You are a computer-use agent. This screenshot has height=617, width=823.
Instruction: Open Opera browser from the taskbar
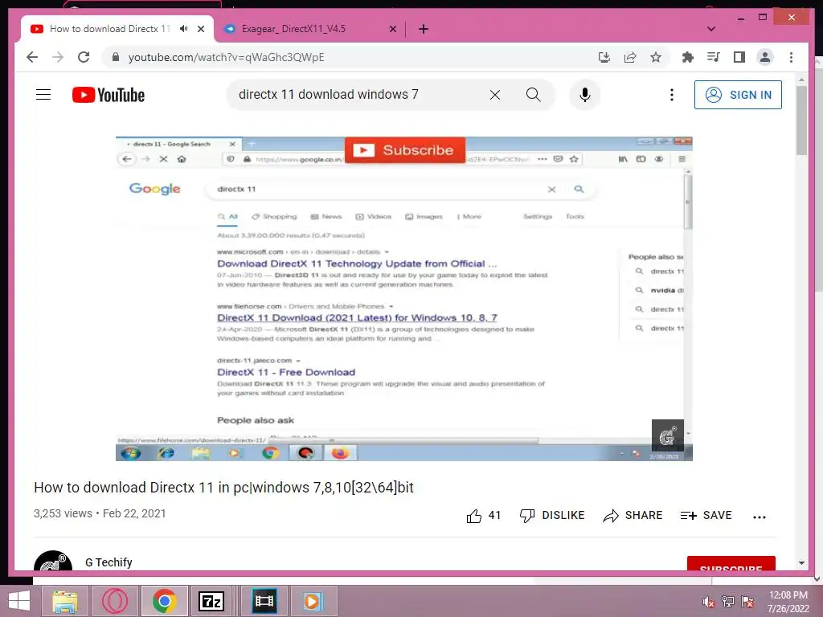tap(115, 601)
